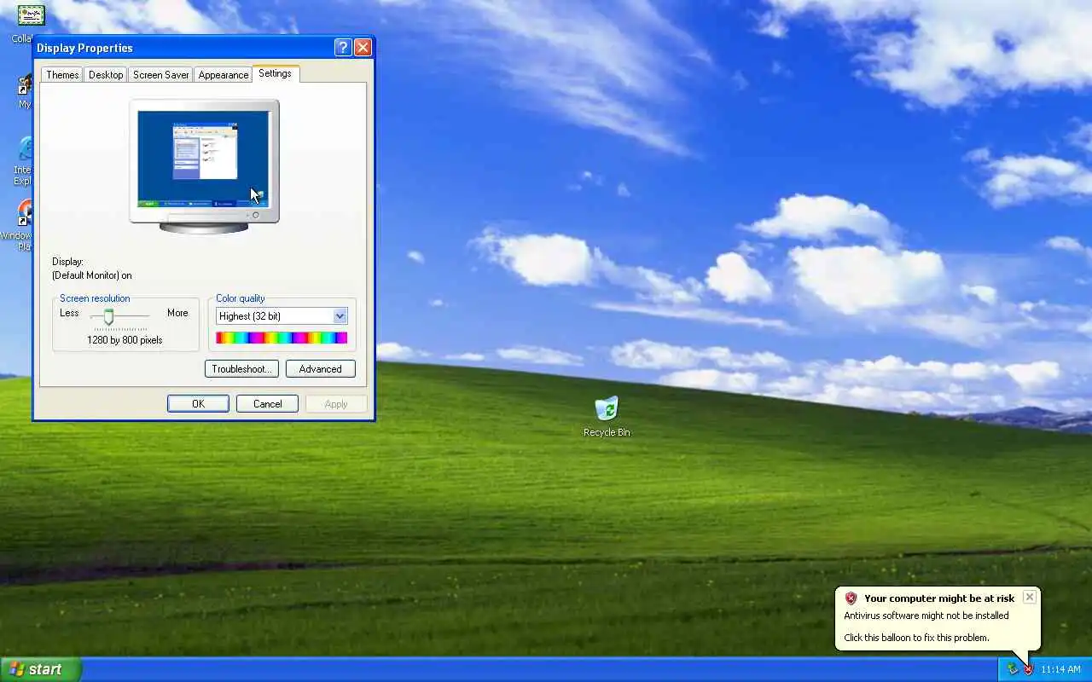Click the shield icon in the risk balloon
The width and height of the screenshot is (1092, 682).
click(851, 598)
